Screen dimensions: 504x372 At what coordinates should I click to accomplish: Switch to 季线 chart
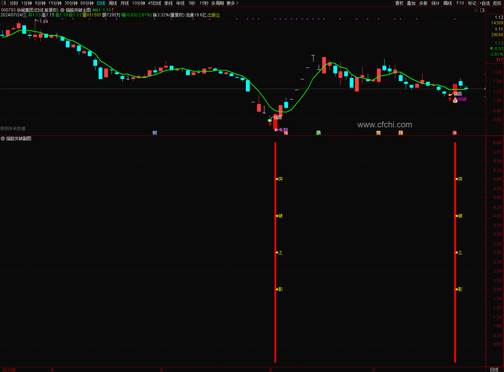click(x=169, y=3)
